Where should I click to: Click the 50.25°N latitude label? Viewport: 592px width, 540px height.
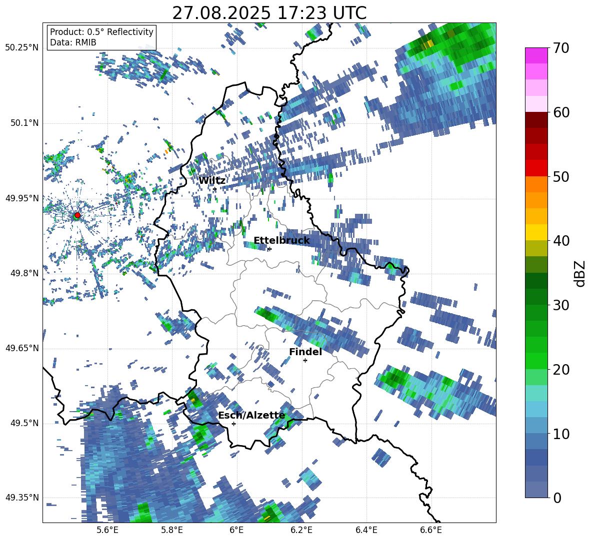(x=22, y=48)
